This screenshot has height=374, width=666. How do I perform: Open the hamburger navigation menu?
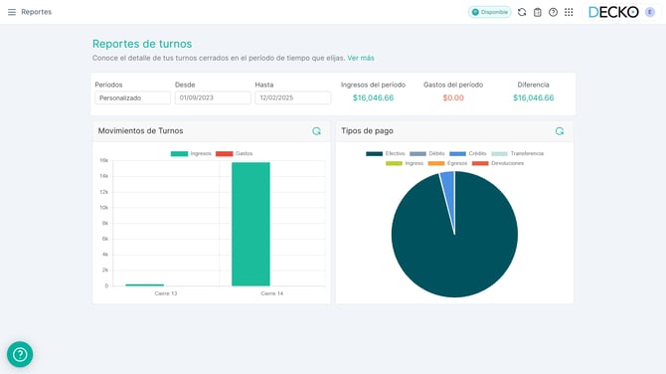coord(12,12)
